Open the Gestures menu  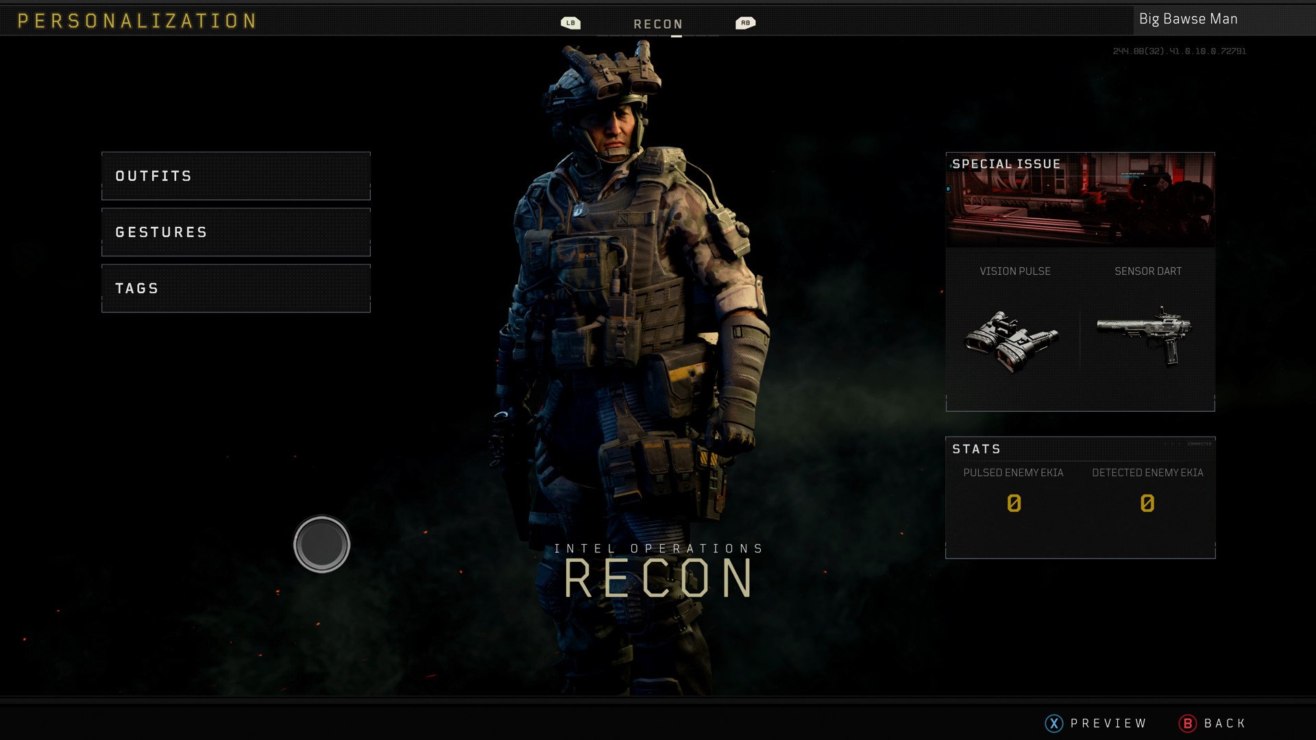click(x=236, y=232)
